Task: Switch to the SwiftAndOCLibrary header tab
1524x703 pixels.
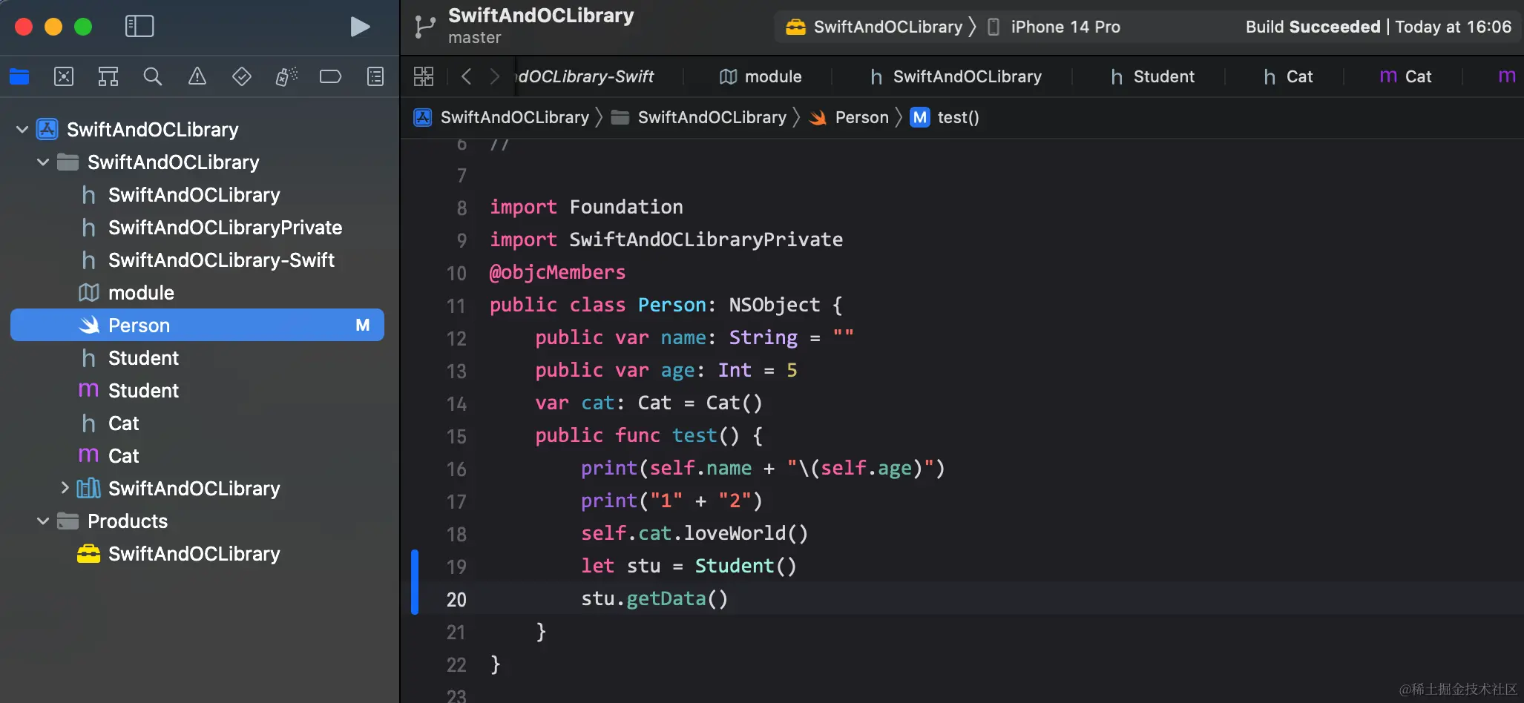Action: (955, 76)
